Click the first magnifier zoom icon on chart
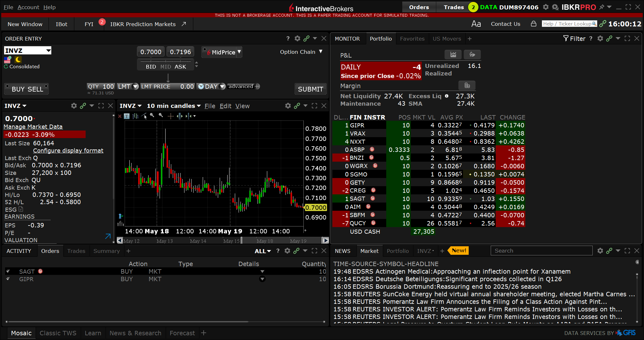Viewport: 644px width, 340px height. (x=152, y=115)
